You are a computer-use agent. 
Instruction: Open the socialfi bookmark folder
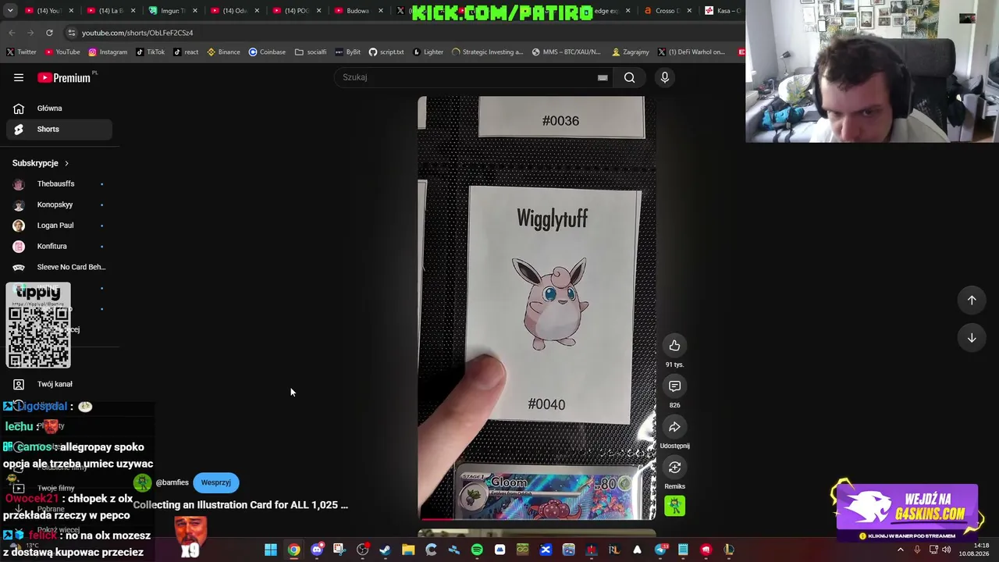[311, 52]
